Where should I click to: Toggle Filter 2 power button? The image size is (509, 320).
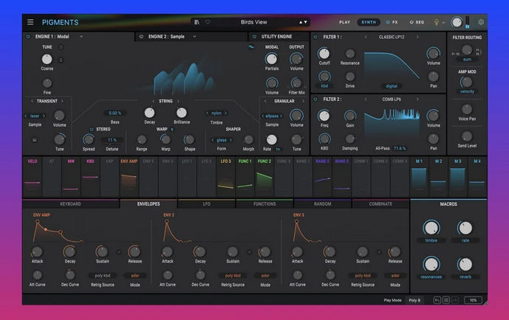315,99
